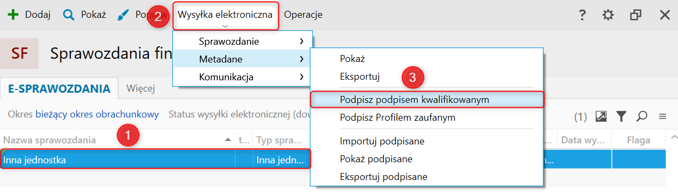Click the Pokaż magnifier icon in toolbar
678x194 pixels.
[69, 15]
